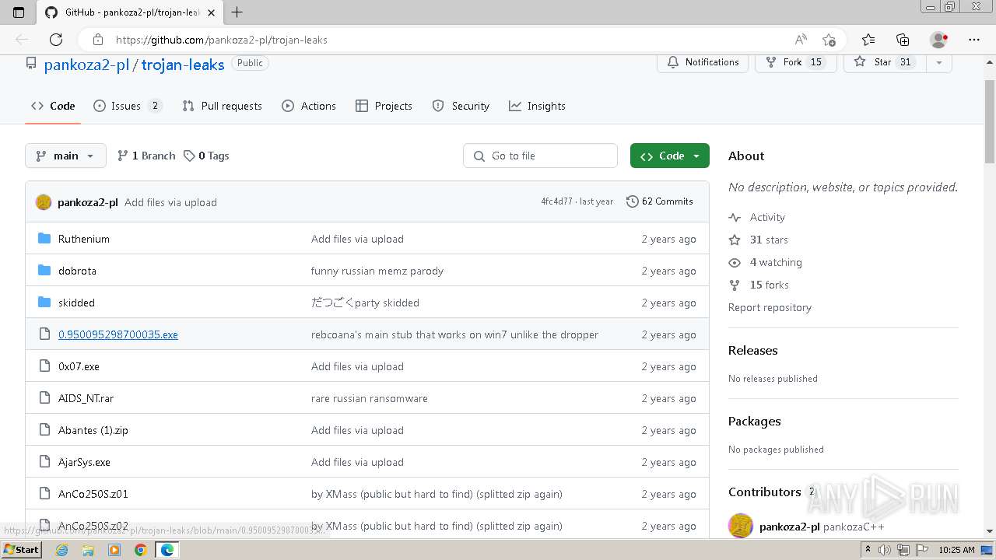The width and height of the screenshot is (996, 560).
Task: Open the Actions tab
Action: pos(309,106)
